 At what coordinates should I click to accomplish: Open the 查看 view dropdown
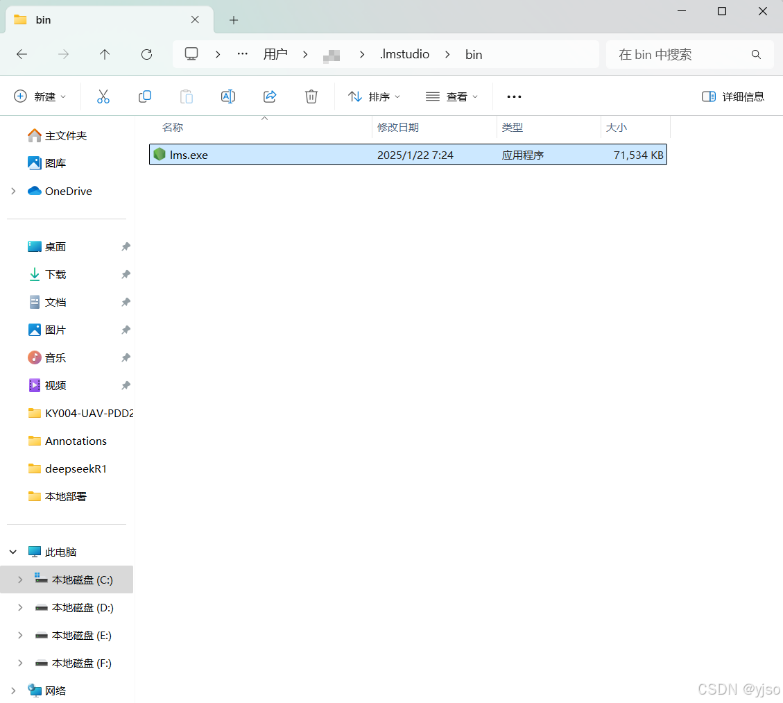click(x=451, y=96)
